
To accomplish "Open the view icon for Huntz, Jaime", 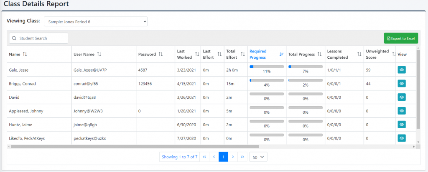I will (402, 125).
